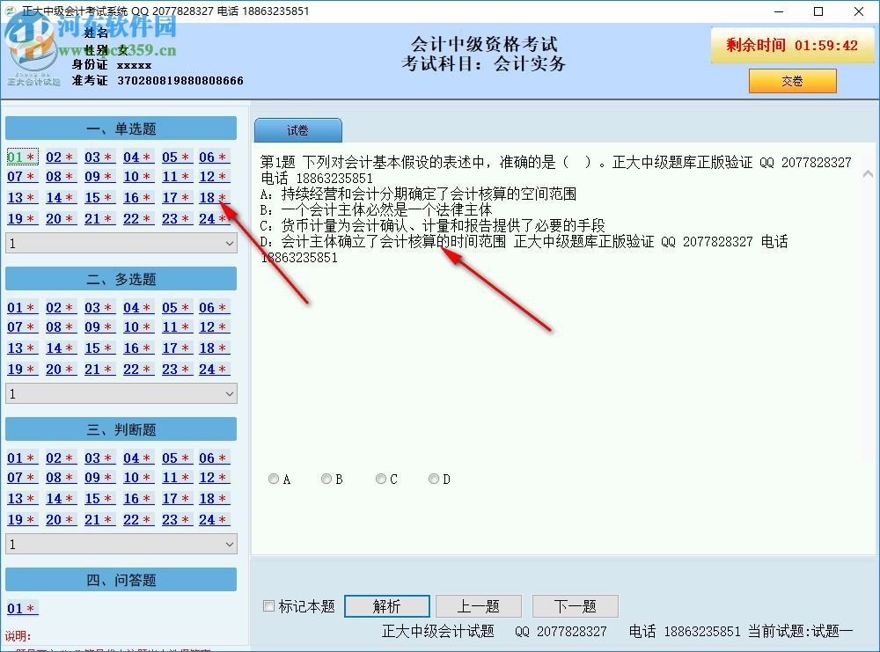This screenshot has height=652, width=880.
Task: Open the question selector dropdown under 单选题
Action: pos(121,241)
